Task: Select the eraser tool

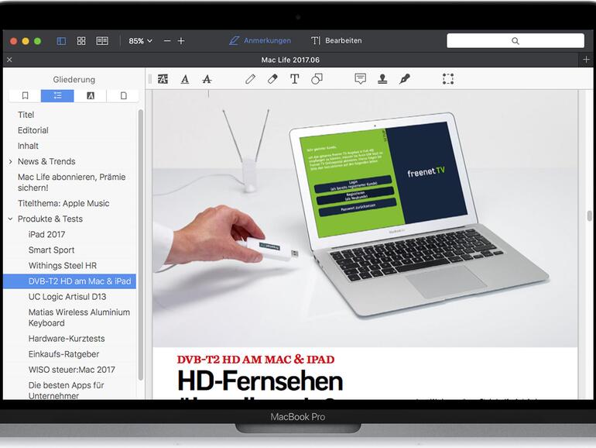Action: tap(272, 79)
